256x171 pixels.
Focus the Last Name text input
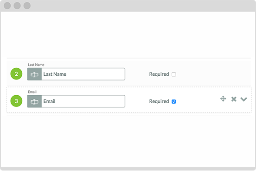(x=83, y=74)
